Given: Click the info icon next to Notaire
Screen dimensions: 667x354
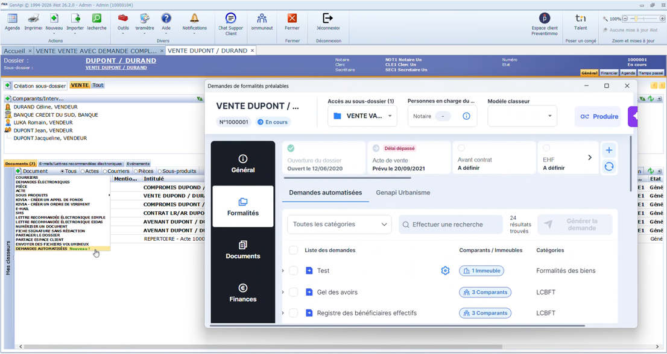Looking at the screenshot, I should pos(466,116).
